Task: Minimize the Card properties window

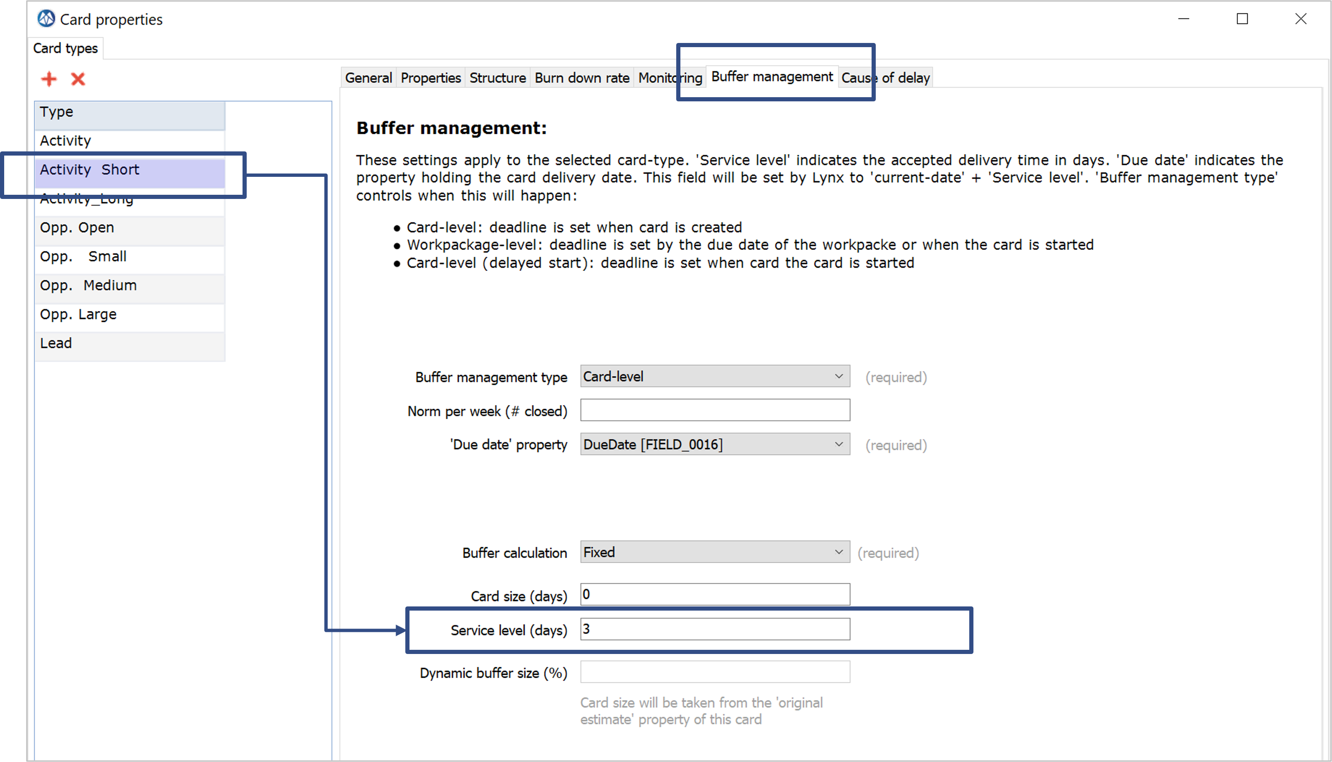Action: click(x=1184, y=19)
